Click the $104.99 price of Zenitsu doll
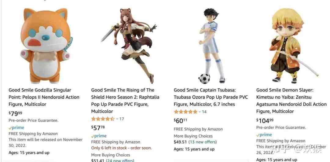 [265, 121]
